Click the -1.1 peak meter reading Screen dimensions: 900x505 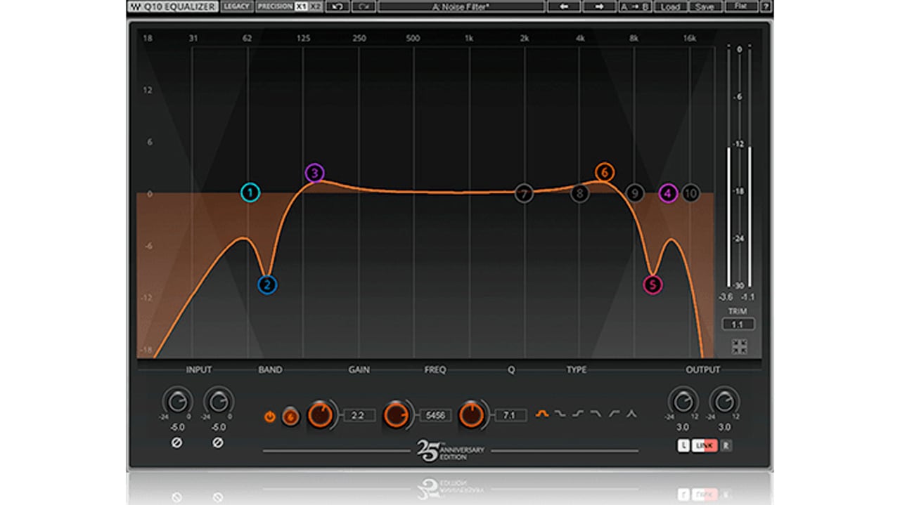[748, 297]
